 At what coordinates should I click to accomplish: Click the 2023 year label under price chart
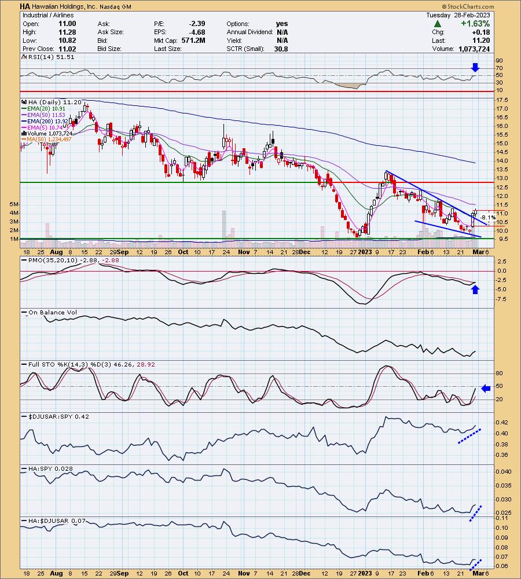pos(365,252)
